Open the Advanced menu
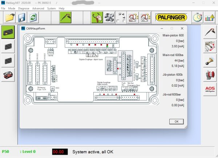 (x=38, y=8)
